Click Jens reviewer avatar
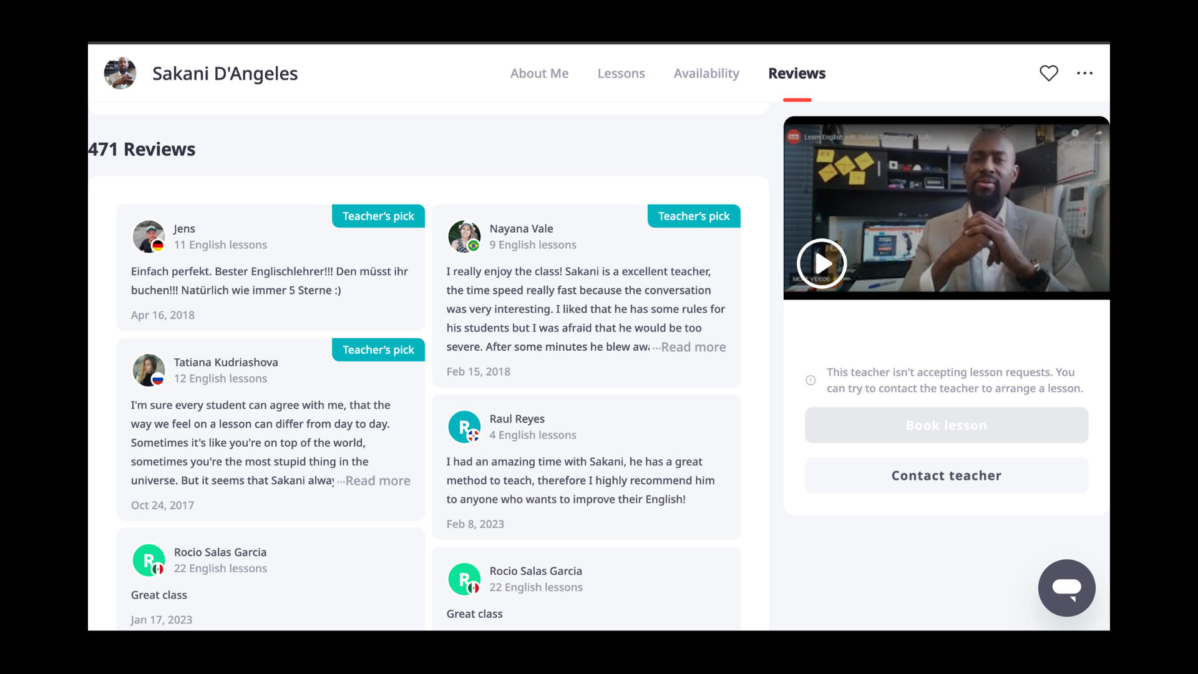1198x674 pixels. click(149, 237)
